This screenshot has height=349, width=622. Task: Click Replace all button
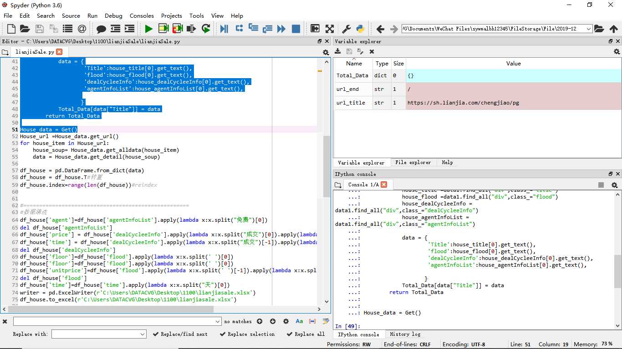coord(305,334)
